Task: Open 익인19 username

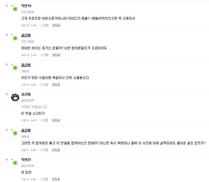Action: 26,6
